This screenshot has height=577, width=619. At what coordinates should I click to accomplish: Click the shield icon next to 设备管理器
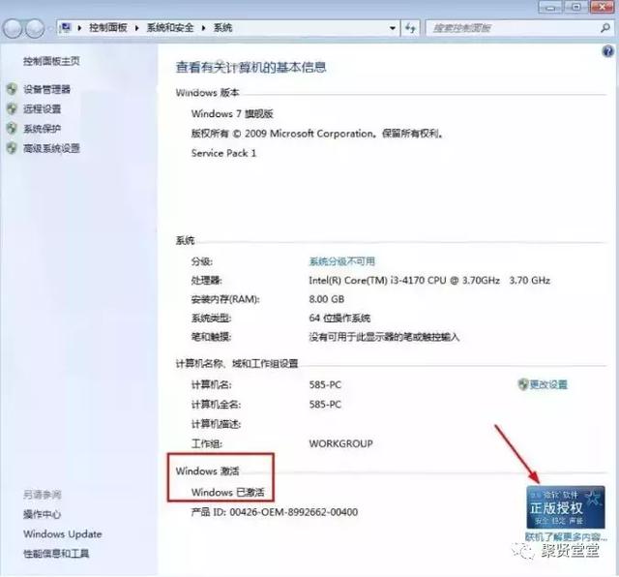tap(12, 89)
